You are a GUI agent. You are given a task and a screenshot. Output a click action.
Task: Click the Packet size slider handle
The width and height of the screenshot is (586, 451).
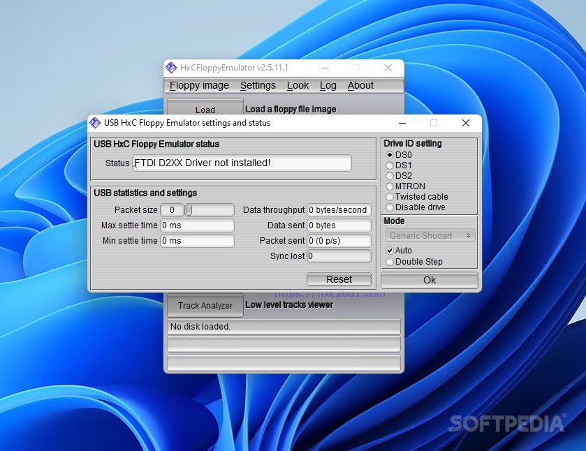point(189,210)
